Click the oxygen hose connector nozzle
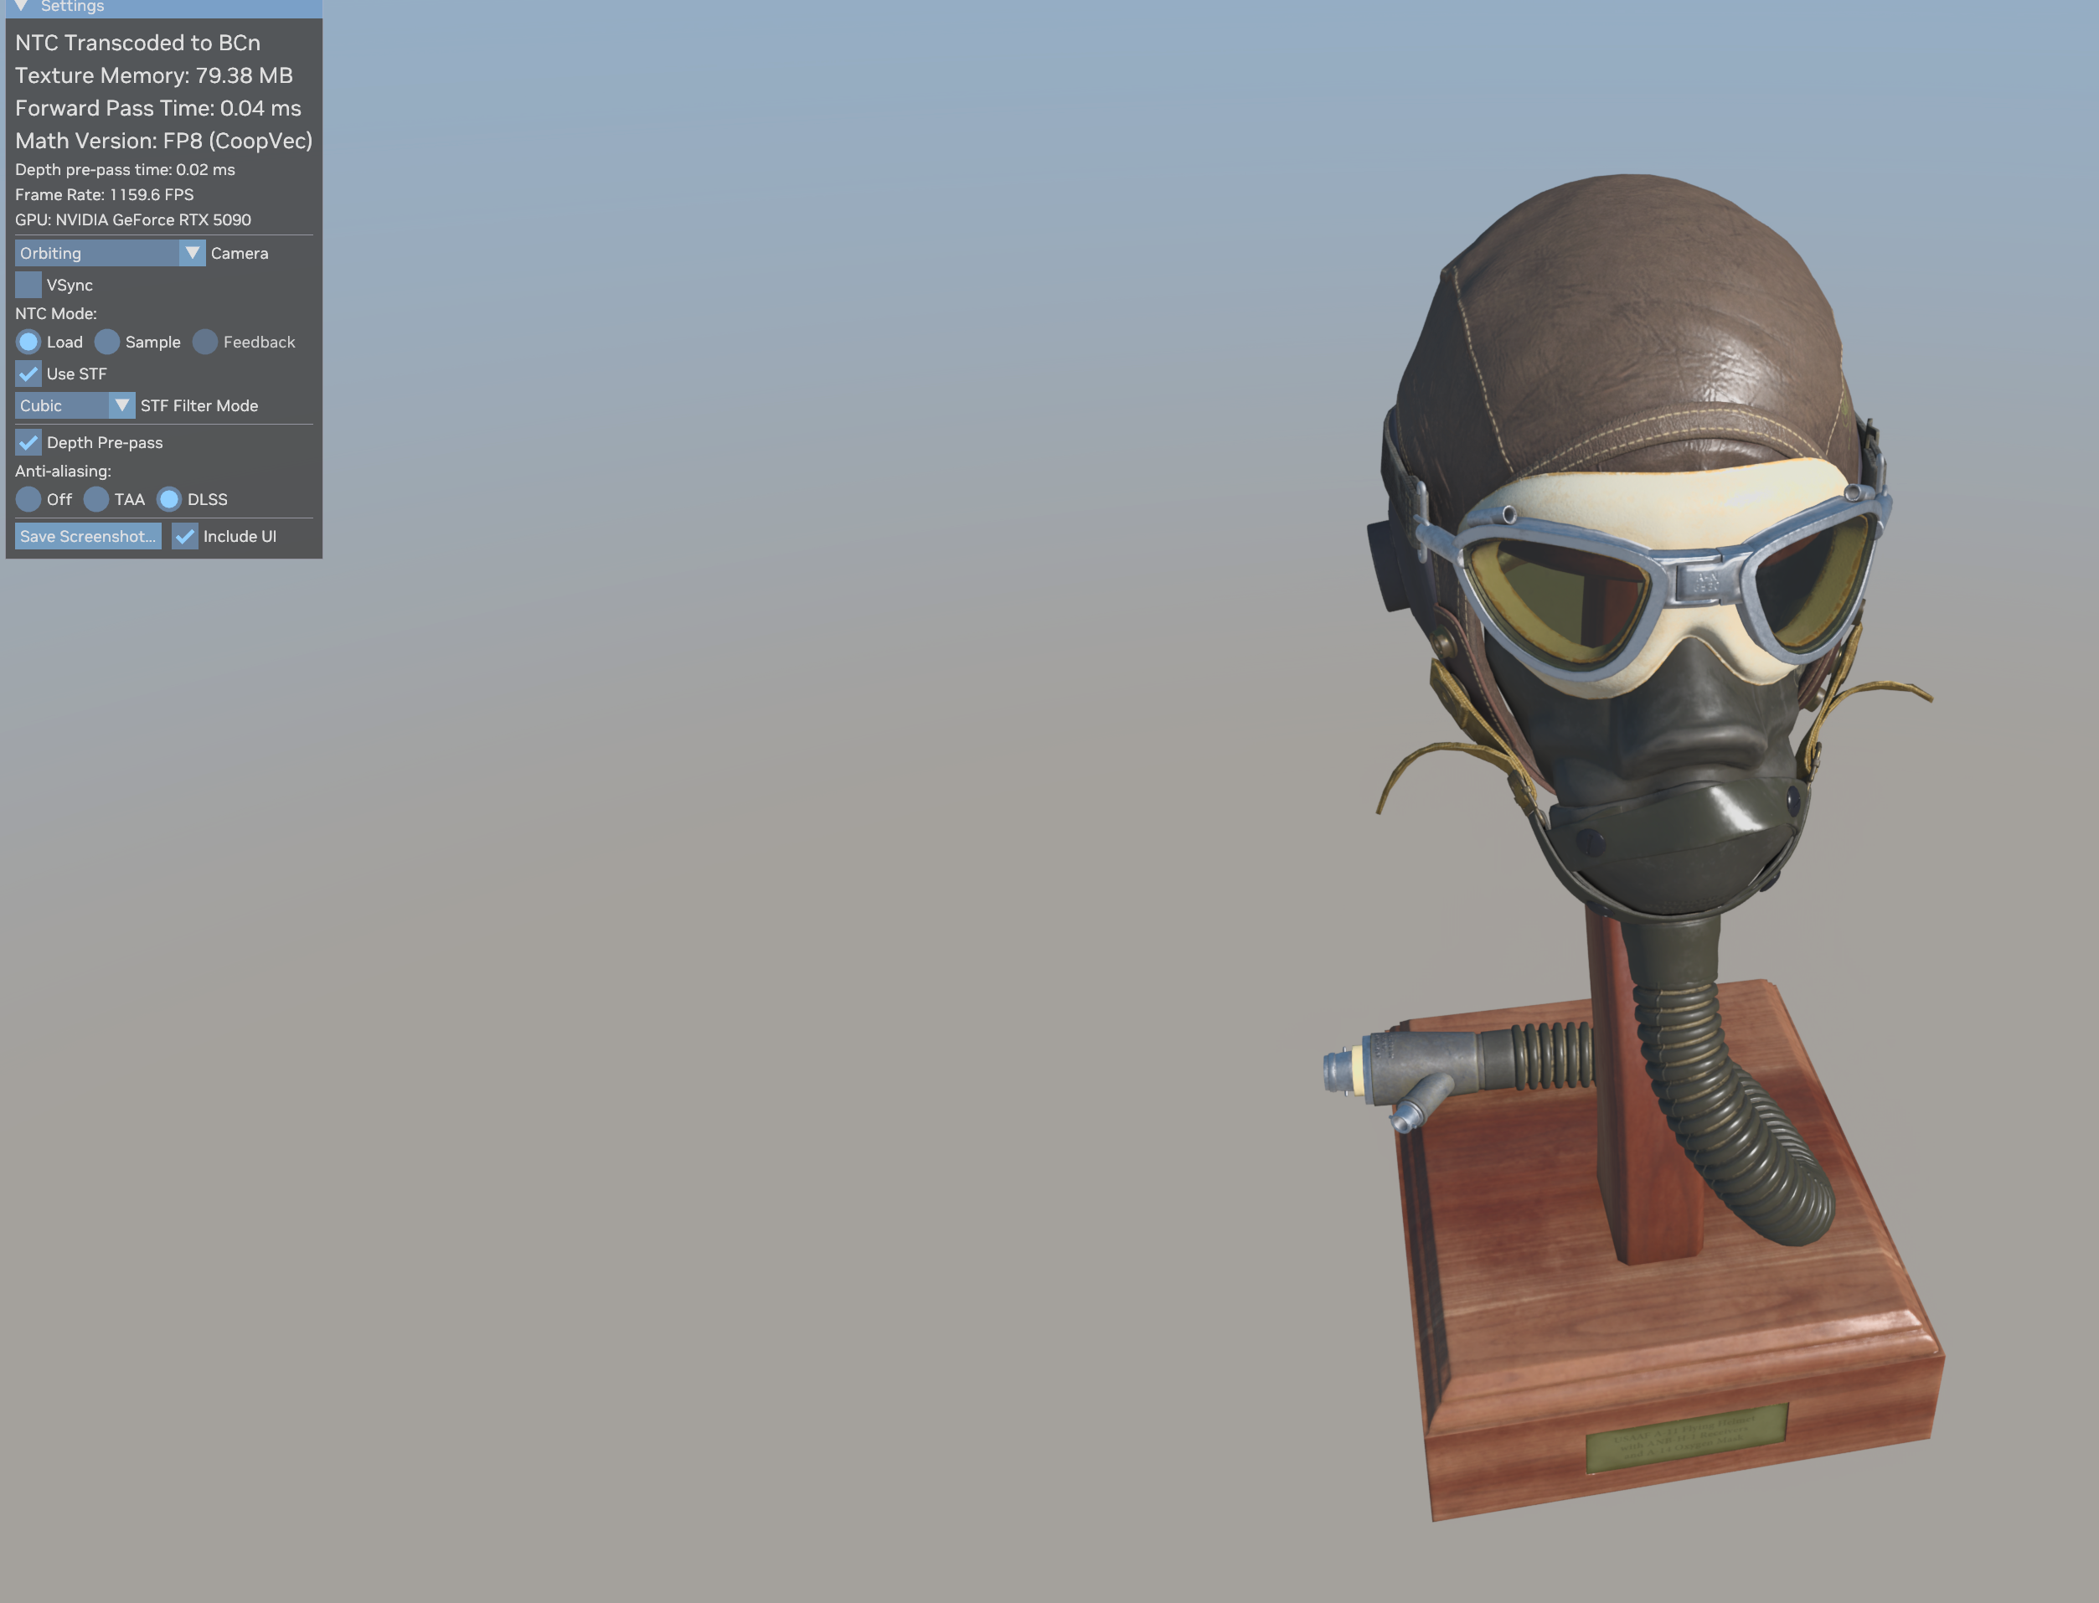Image resolution: width=2099 pixels, height=1603 pixels. point(1388,1078)
